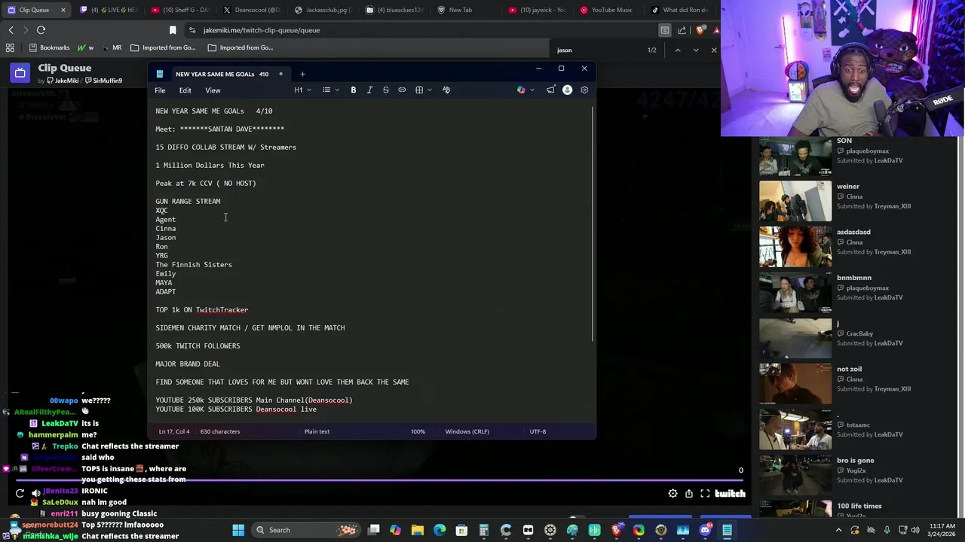965x542 pixels.
Task: Open the clip player settings gear
Action: [x=672, y=494]
